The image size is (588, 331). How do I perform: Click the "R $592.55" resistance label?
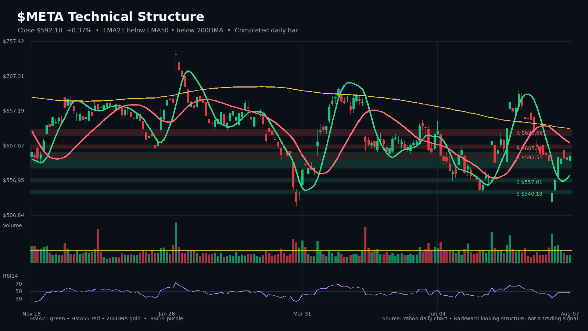tap(530, 157)
